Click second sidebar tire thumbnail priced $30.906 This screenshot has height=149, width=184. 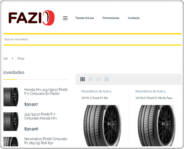[11, 121]
